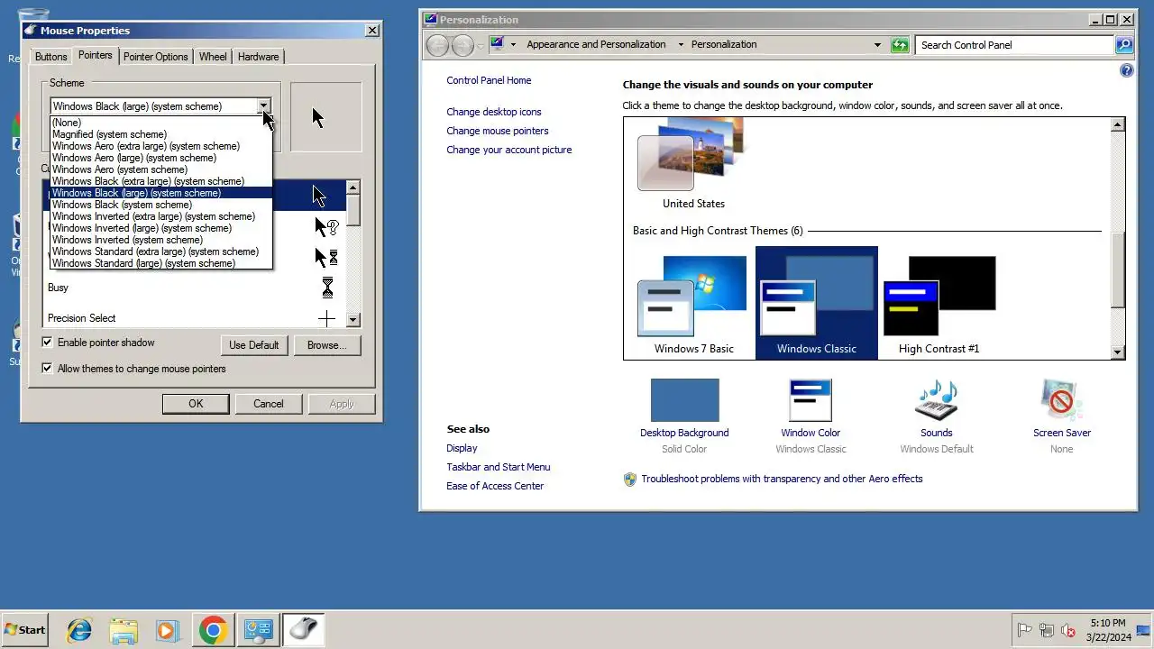Open Action Center flag in the tray
Screen dimensions: 1154x649
(1024, 630)
